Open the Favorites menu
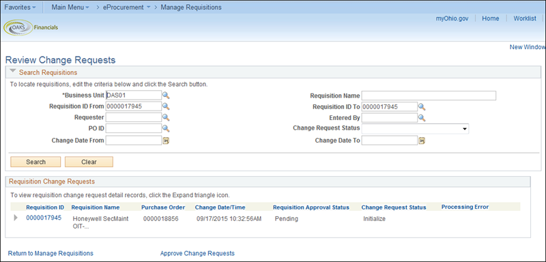546x262 pixels. point(20,8)
